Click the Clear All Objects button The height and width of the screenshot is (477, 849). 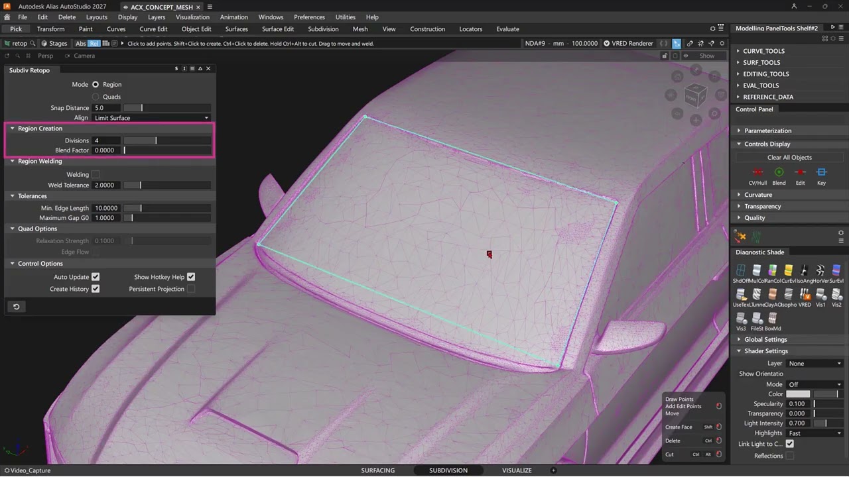789,158
